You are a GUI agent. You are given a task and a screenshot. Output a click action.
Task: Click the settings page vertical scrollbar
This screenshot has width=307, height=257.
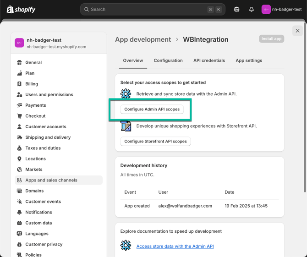305,107
